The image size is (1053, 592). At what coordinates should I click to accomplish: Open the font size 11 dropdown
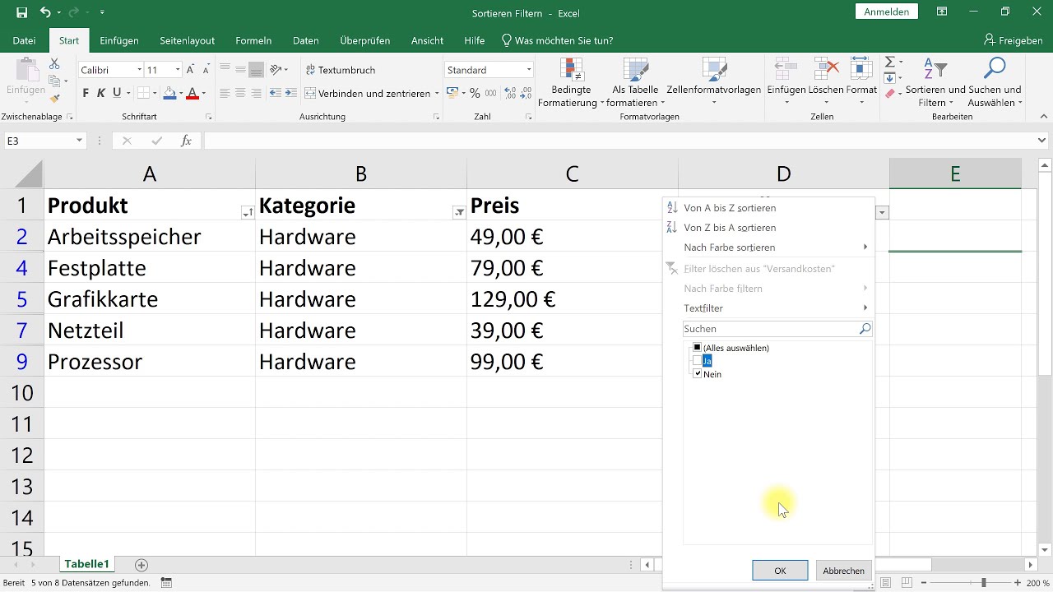coord(178,70)
